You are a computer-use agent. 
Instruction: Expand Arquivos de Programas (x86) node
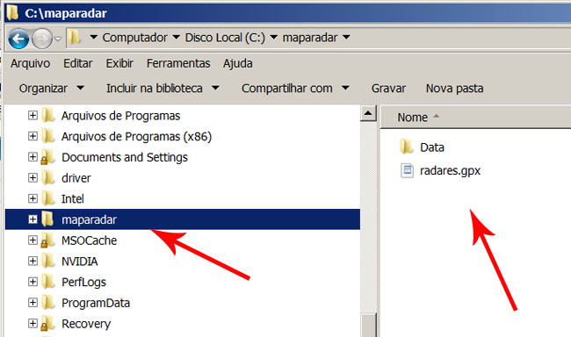[33, 136]
